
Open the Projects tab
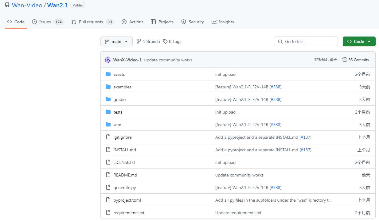pyautogui.click(x=162, y=22)
